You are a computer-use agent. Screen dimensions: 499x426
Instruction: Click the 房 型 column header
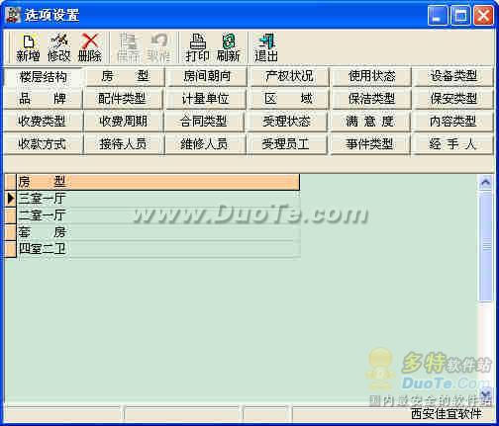pyautogui.click(x=158, y=182)
